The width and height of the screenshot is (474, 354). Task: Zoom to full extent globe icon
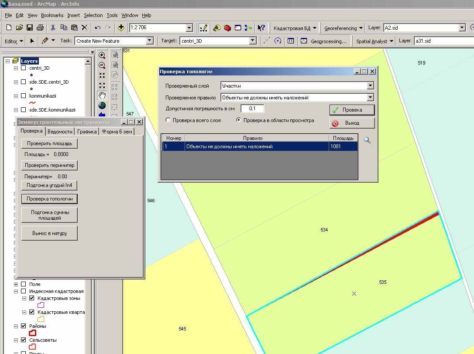click(x=102, y=106)
